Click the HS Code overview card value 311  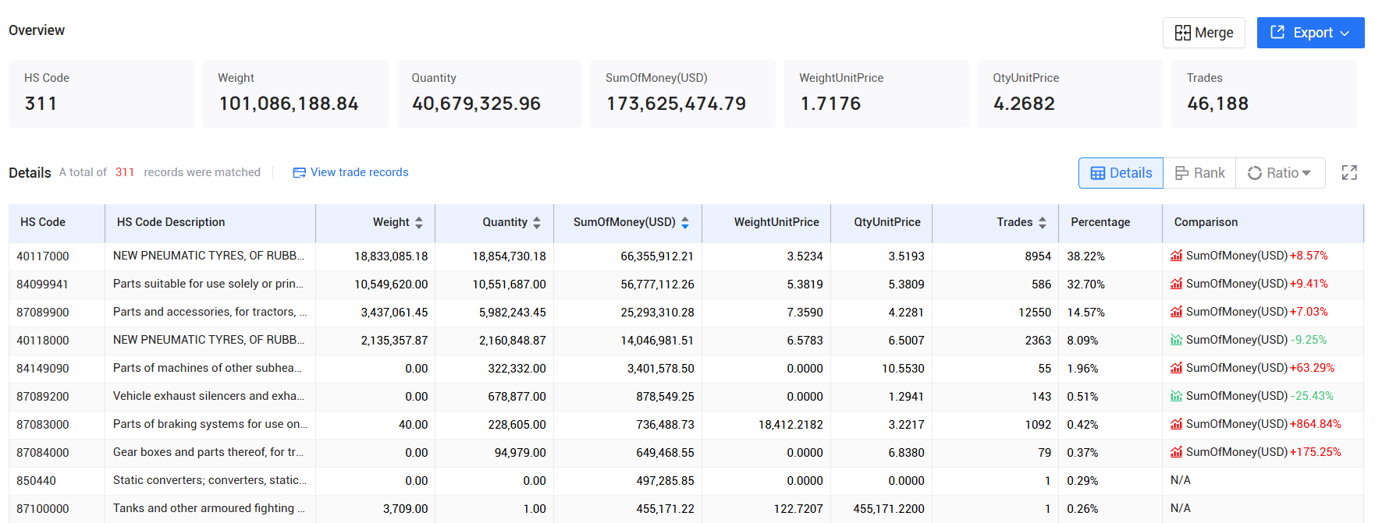41,104
